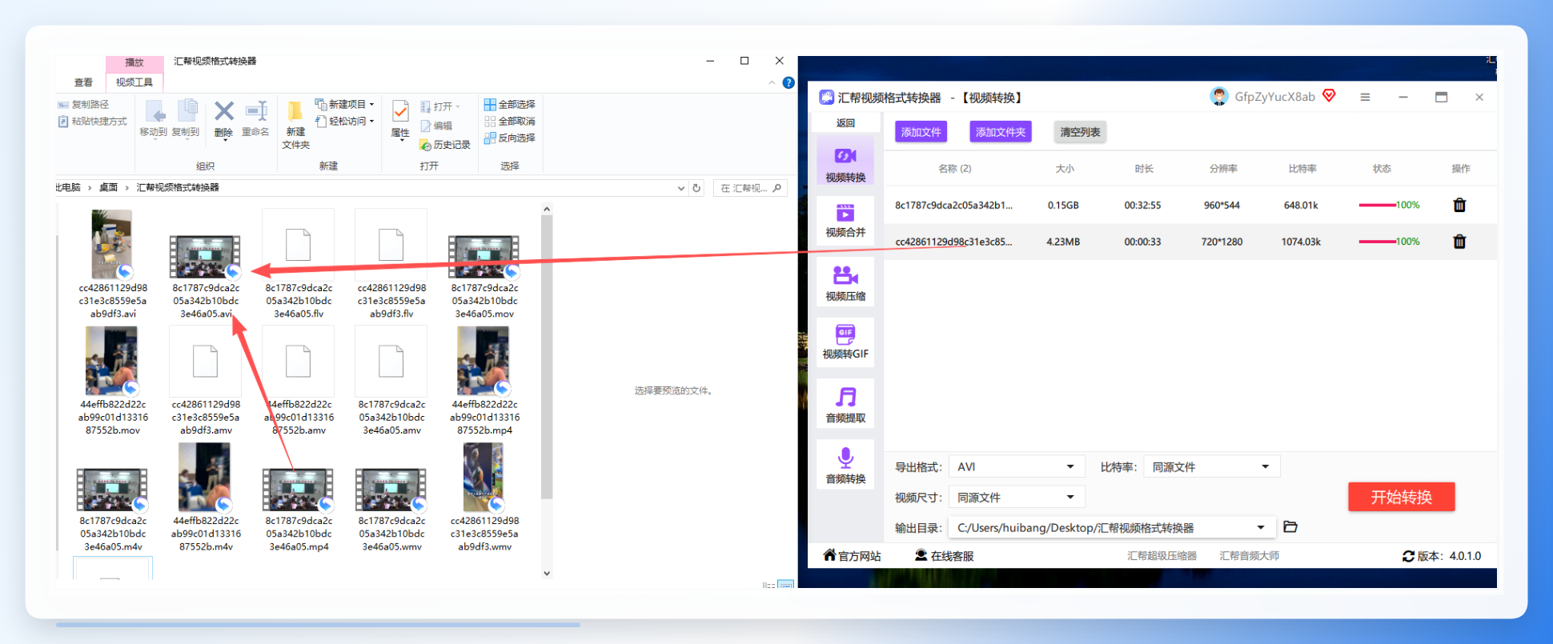The height and width of the screenshot is (644, 1553).
Task: Click the Explorer search box 在 汇帮视...
Action: (749, 188)
